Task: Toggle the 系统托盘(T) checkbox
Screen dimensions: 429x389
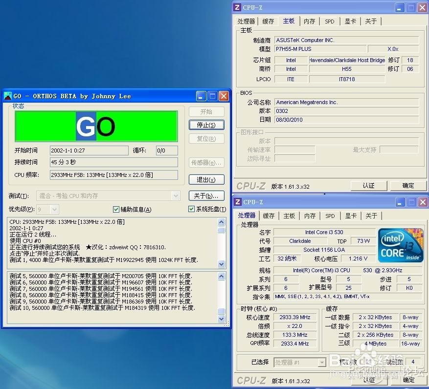Action: pyautogui.click(x=191, y=209)
